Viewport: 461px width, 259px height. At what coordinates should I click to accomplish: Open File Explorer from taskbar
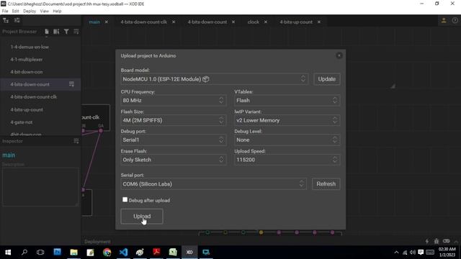point(73,253)
